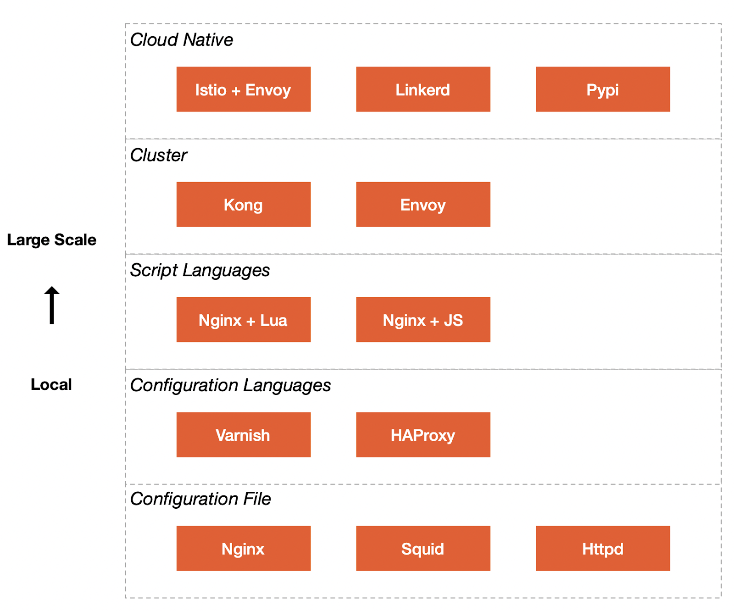Viewport: 734px width, 611px height.
Task: Select the Linkerd box
Action: [x=423, y=89]
